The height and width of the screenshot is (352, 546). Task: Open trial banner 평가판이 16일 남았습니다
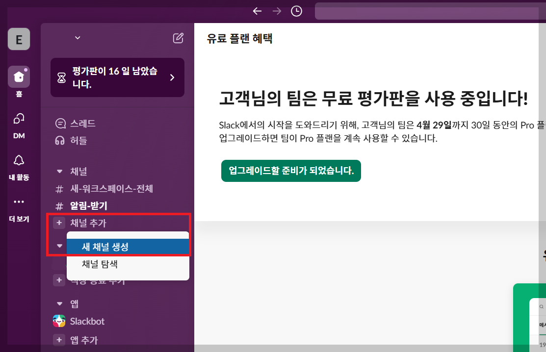[117, 77]
